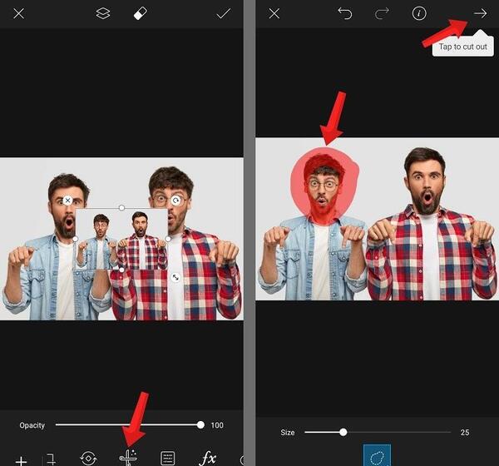Select the overlaid small photo sticker
Image resolution: width=499 pixels, height=466 pixels.
point(121,239)
